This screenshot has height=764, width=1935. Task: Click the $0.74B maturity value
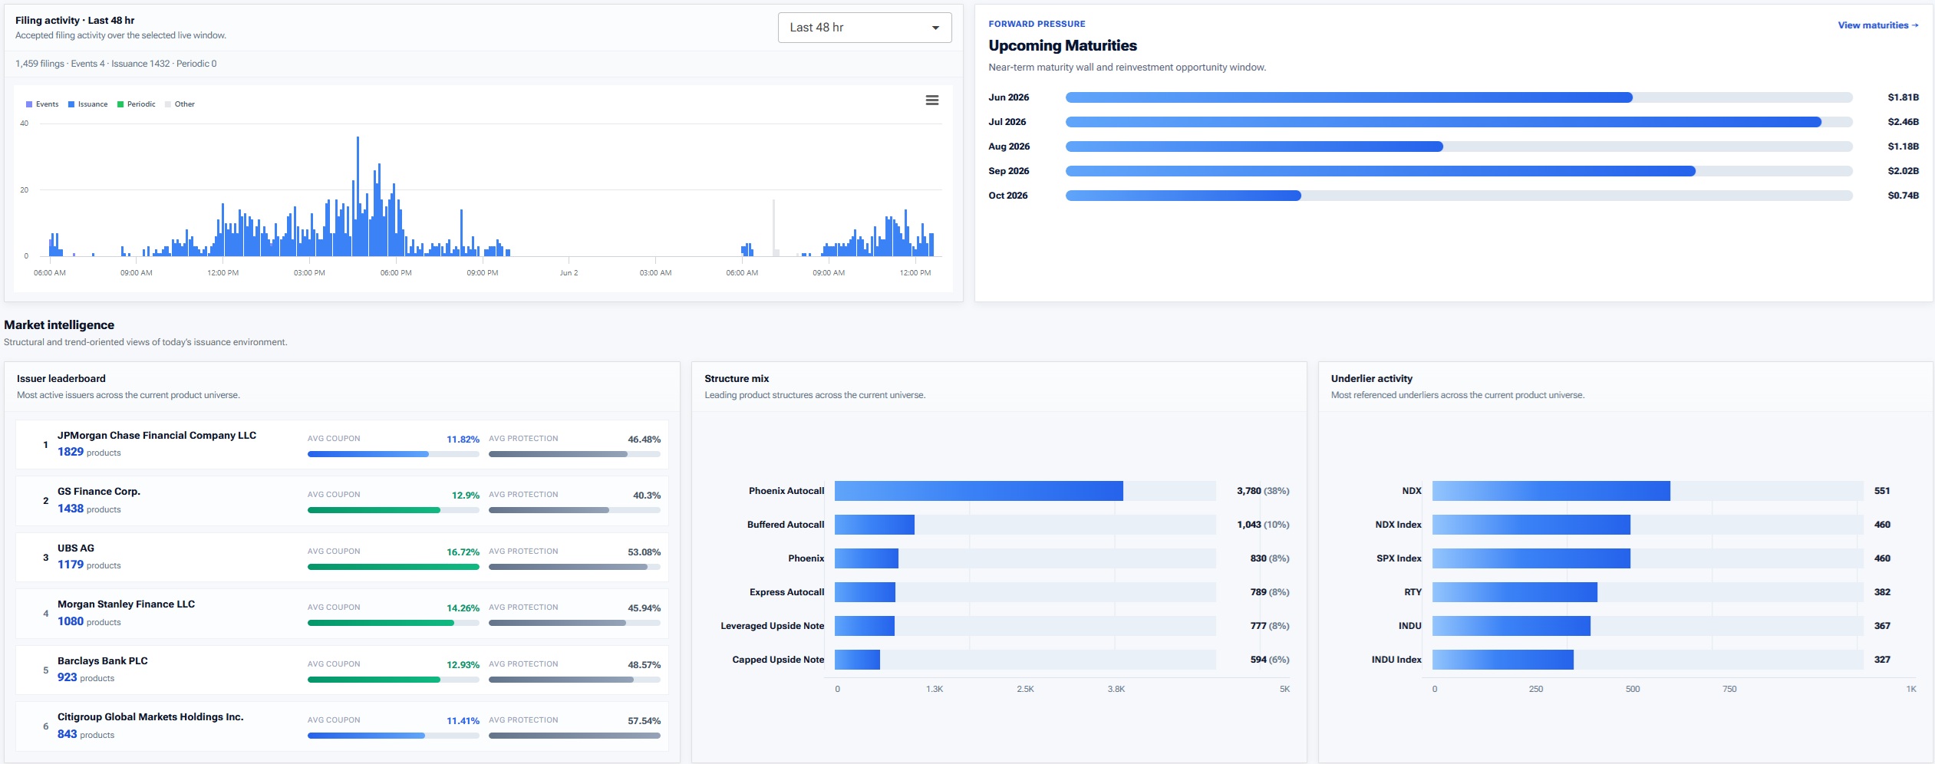coord(1903,196)
